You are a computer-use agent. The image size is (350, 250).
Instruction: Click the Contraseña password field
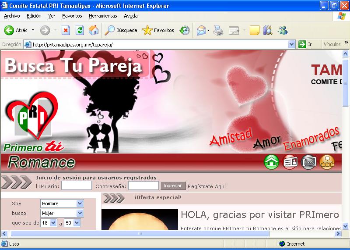point(143,186)
